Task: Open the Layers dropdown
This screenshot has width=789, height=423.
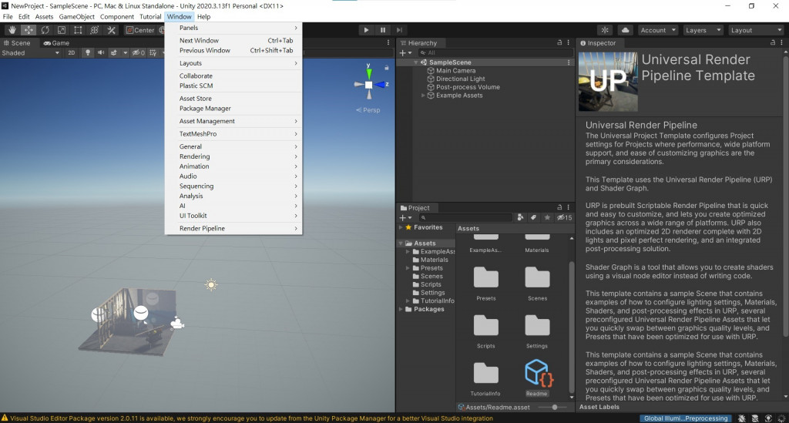Action: point(703,30)
